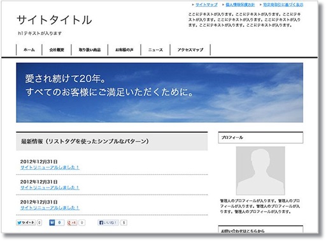Open the サイトマップ link

click(206, 4)
